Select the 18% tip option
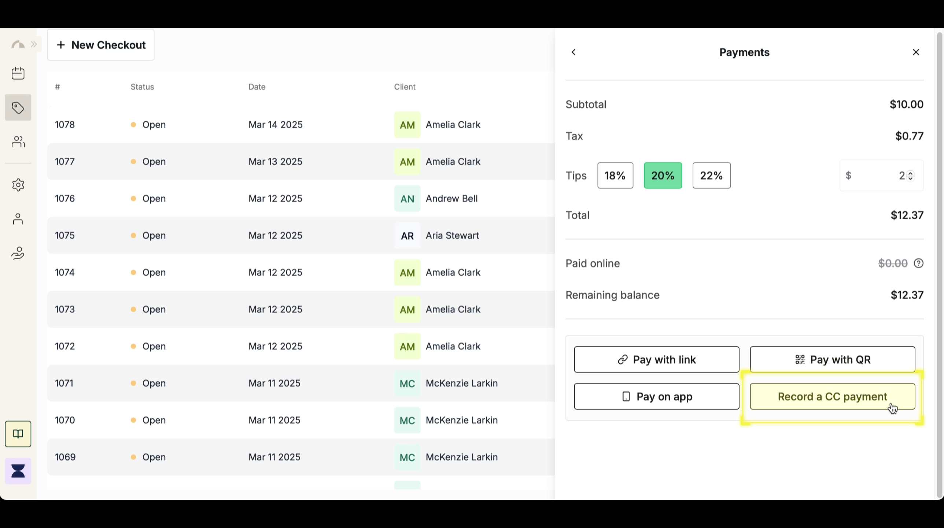The height and width of the screenshot is (528, 944). click(x=615, y=176)
